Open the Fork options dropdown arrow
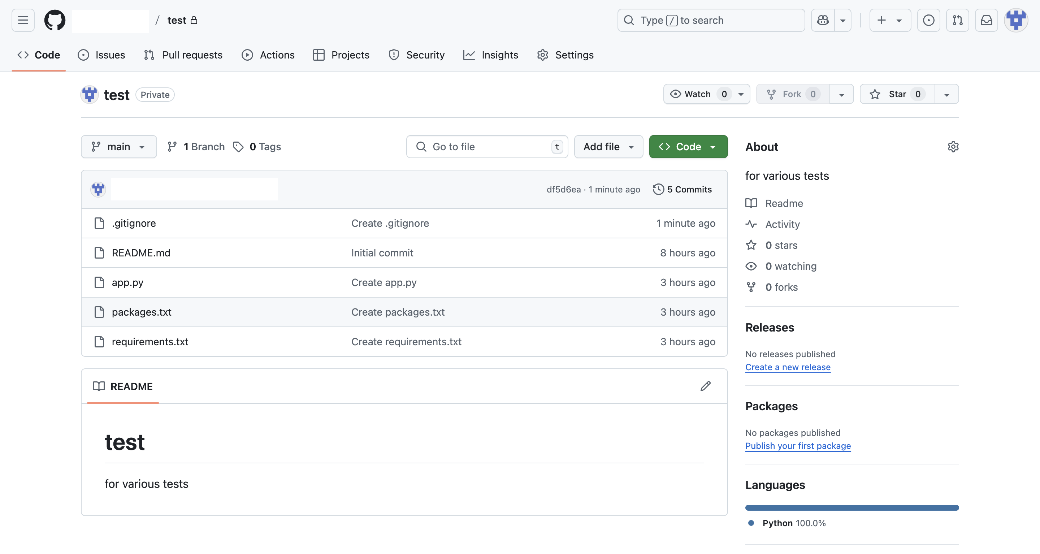Screen dimensions: 1040x554 (x=841, y=94)
